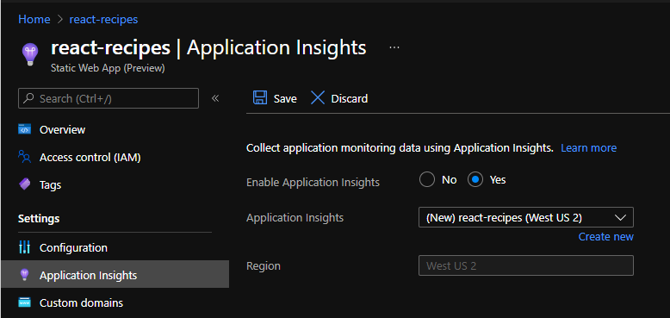Image resolution: width=670 pixels, height=318 pixels.
Task: Click the Collect application monitoring data description
Action: (400, 148)
